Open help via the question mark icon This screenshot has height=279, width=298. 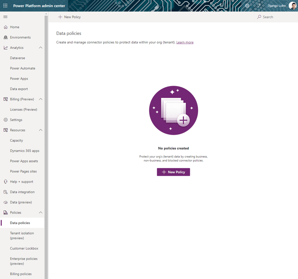259,6
